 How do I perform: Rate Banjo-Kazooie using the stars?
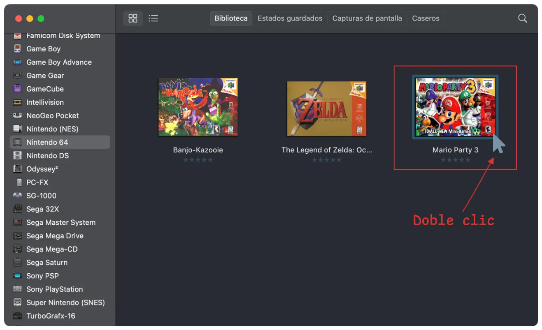point(198,159)
